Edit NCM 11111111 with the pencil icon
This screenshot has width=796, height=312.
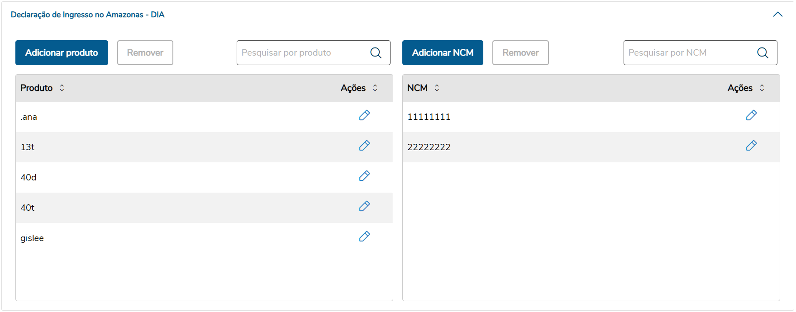tap(751, 115)
